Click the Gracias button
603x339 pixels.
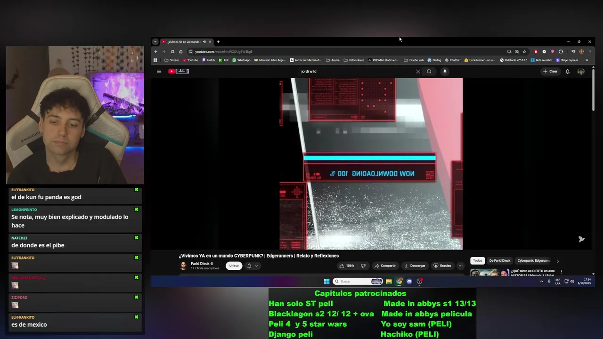click(x=442, y=266)
